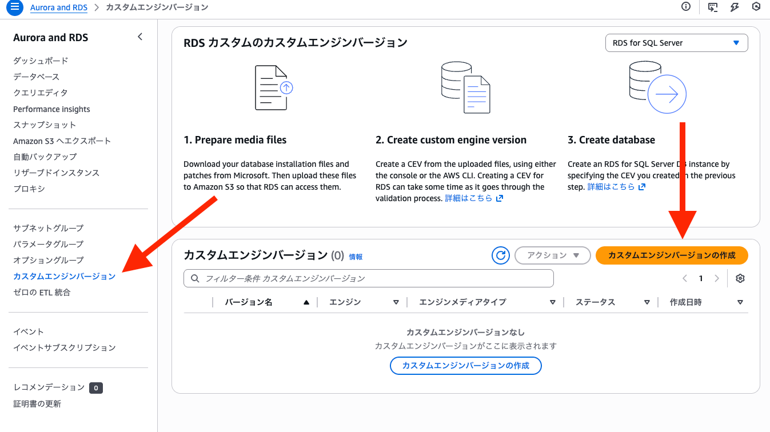Open the hamburger navigation menu icon

[15, 7]
